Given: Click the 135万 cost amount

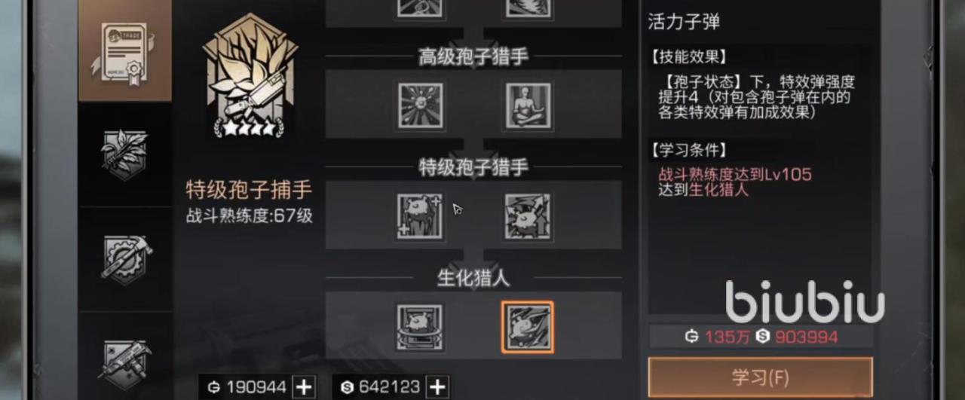Looking at the screenshot, I should click(x=728, y=337).
